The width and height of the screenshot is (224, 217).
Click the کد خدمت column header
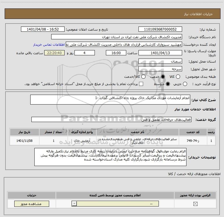[193, 132]
